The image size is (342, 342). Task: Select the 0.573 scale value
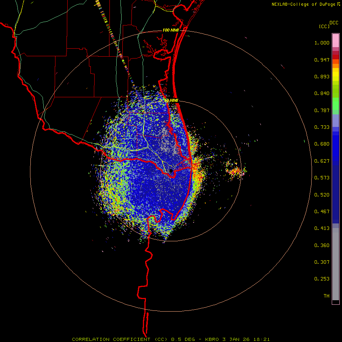(322, 178)
